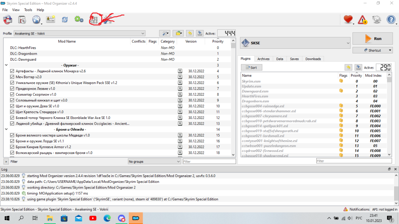This screenshot has height=224, width=399.
Task: Toggle checkbox for Щит Крепость Стендарра
Action: tap(12, 112)
